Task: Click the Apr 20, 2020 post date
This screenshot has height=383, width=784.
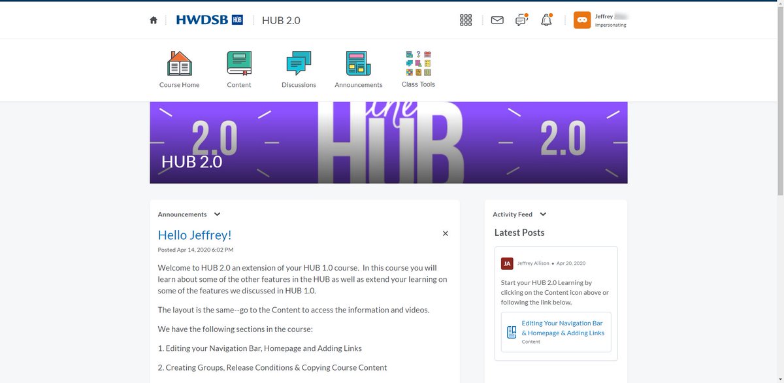Action: click(571, 263)
